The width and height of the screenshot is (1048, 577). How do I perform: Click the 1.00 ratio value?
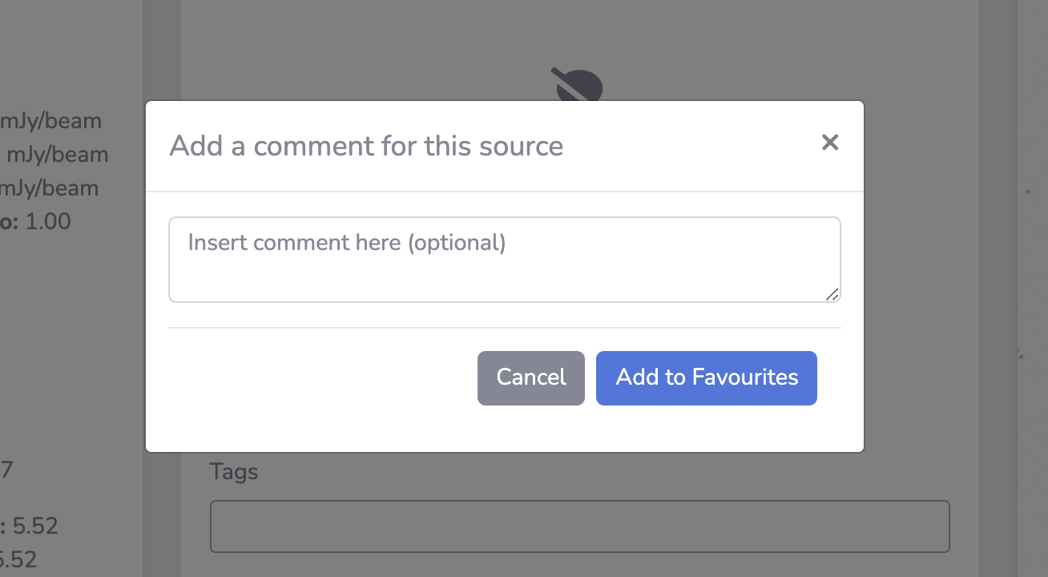pyautogui.click(x=48, y=221)
